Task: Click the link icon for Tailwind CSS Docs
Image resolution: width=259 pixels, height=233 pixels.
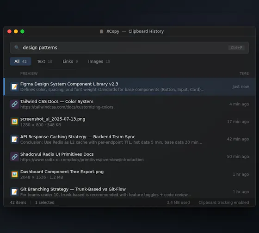Action: click(14, 104)
